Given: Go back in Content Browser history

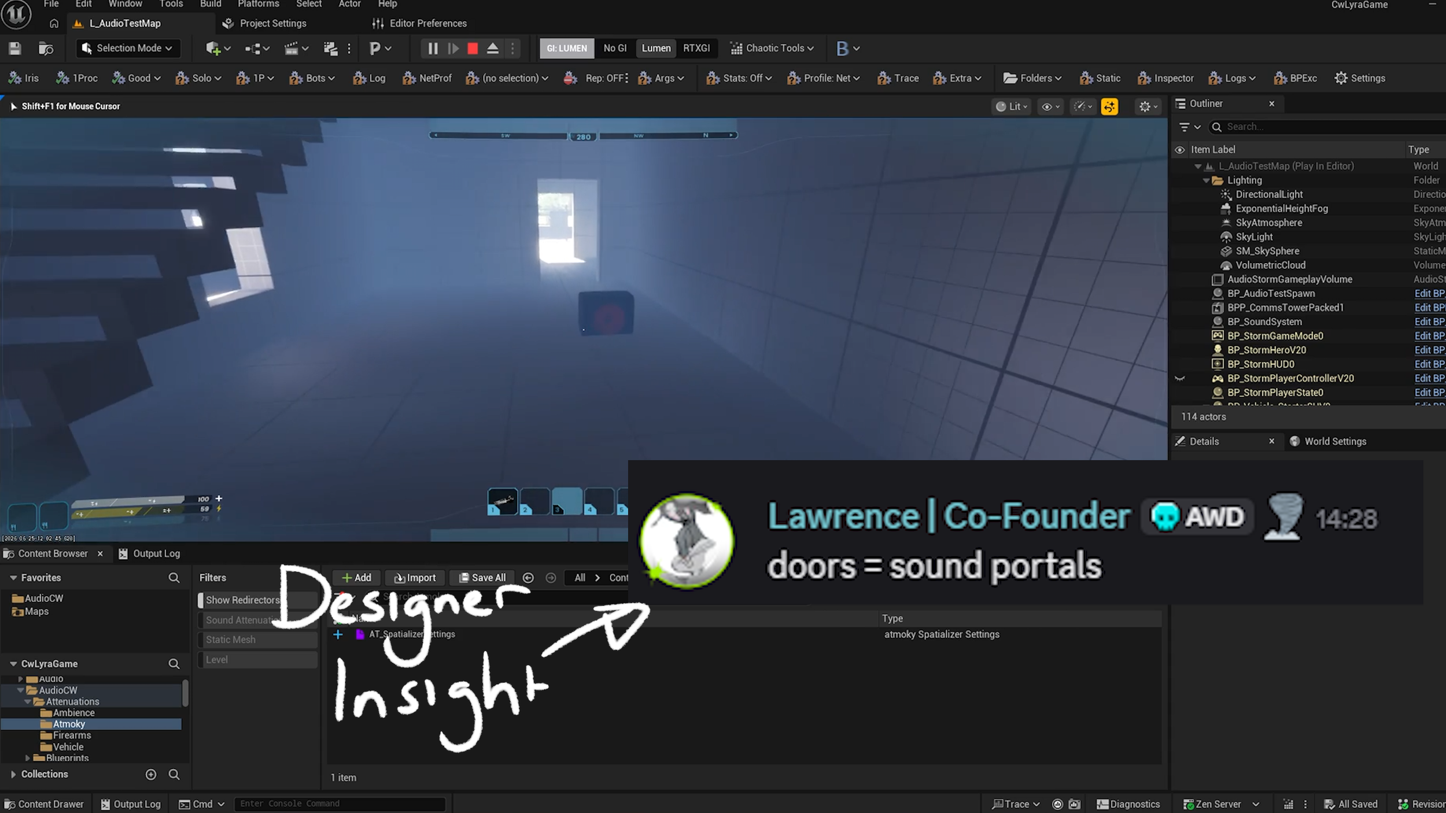Looking at the screenshot, I should click(x=528, y=578).
